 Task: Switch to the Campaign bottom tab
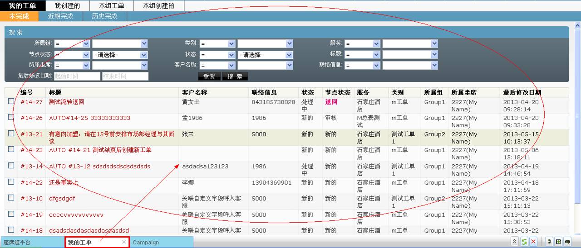[x=146, y=242]
